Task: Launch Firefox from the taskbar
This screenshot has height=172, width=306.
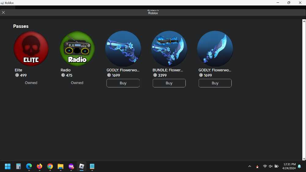Action: click(x=39, y=167)
